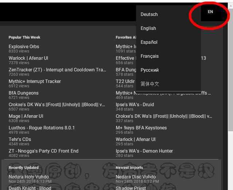This screenshot has height=190, width=233.
Task: Click the Recently Updated heading
Action: click(x=23, y=167)
